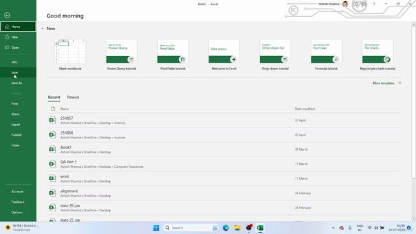Choose Open in the sidebar
The height and width of the screenshot is (234, 416).
(18, 47)
